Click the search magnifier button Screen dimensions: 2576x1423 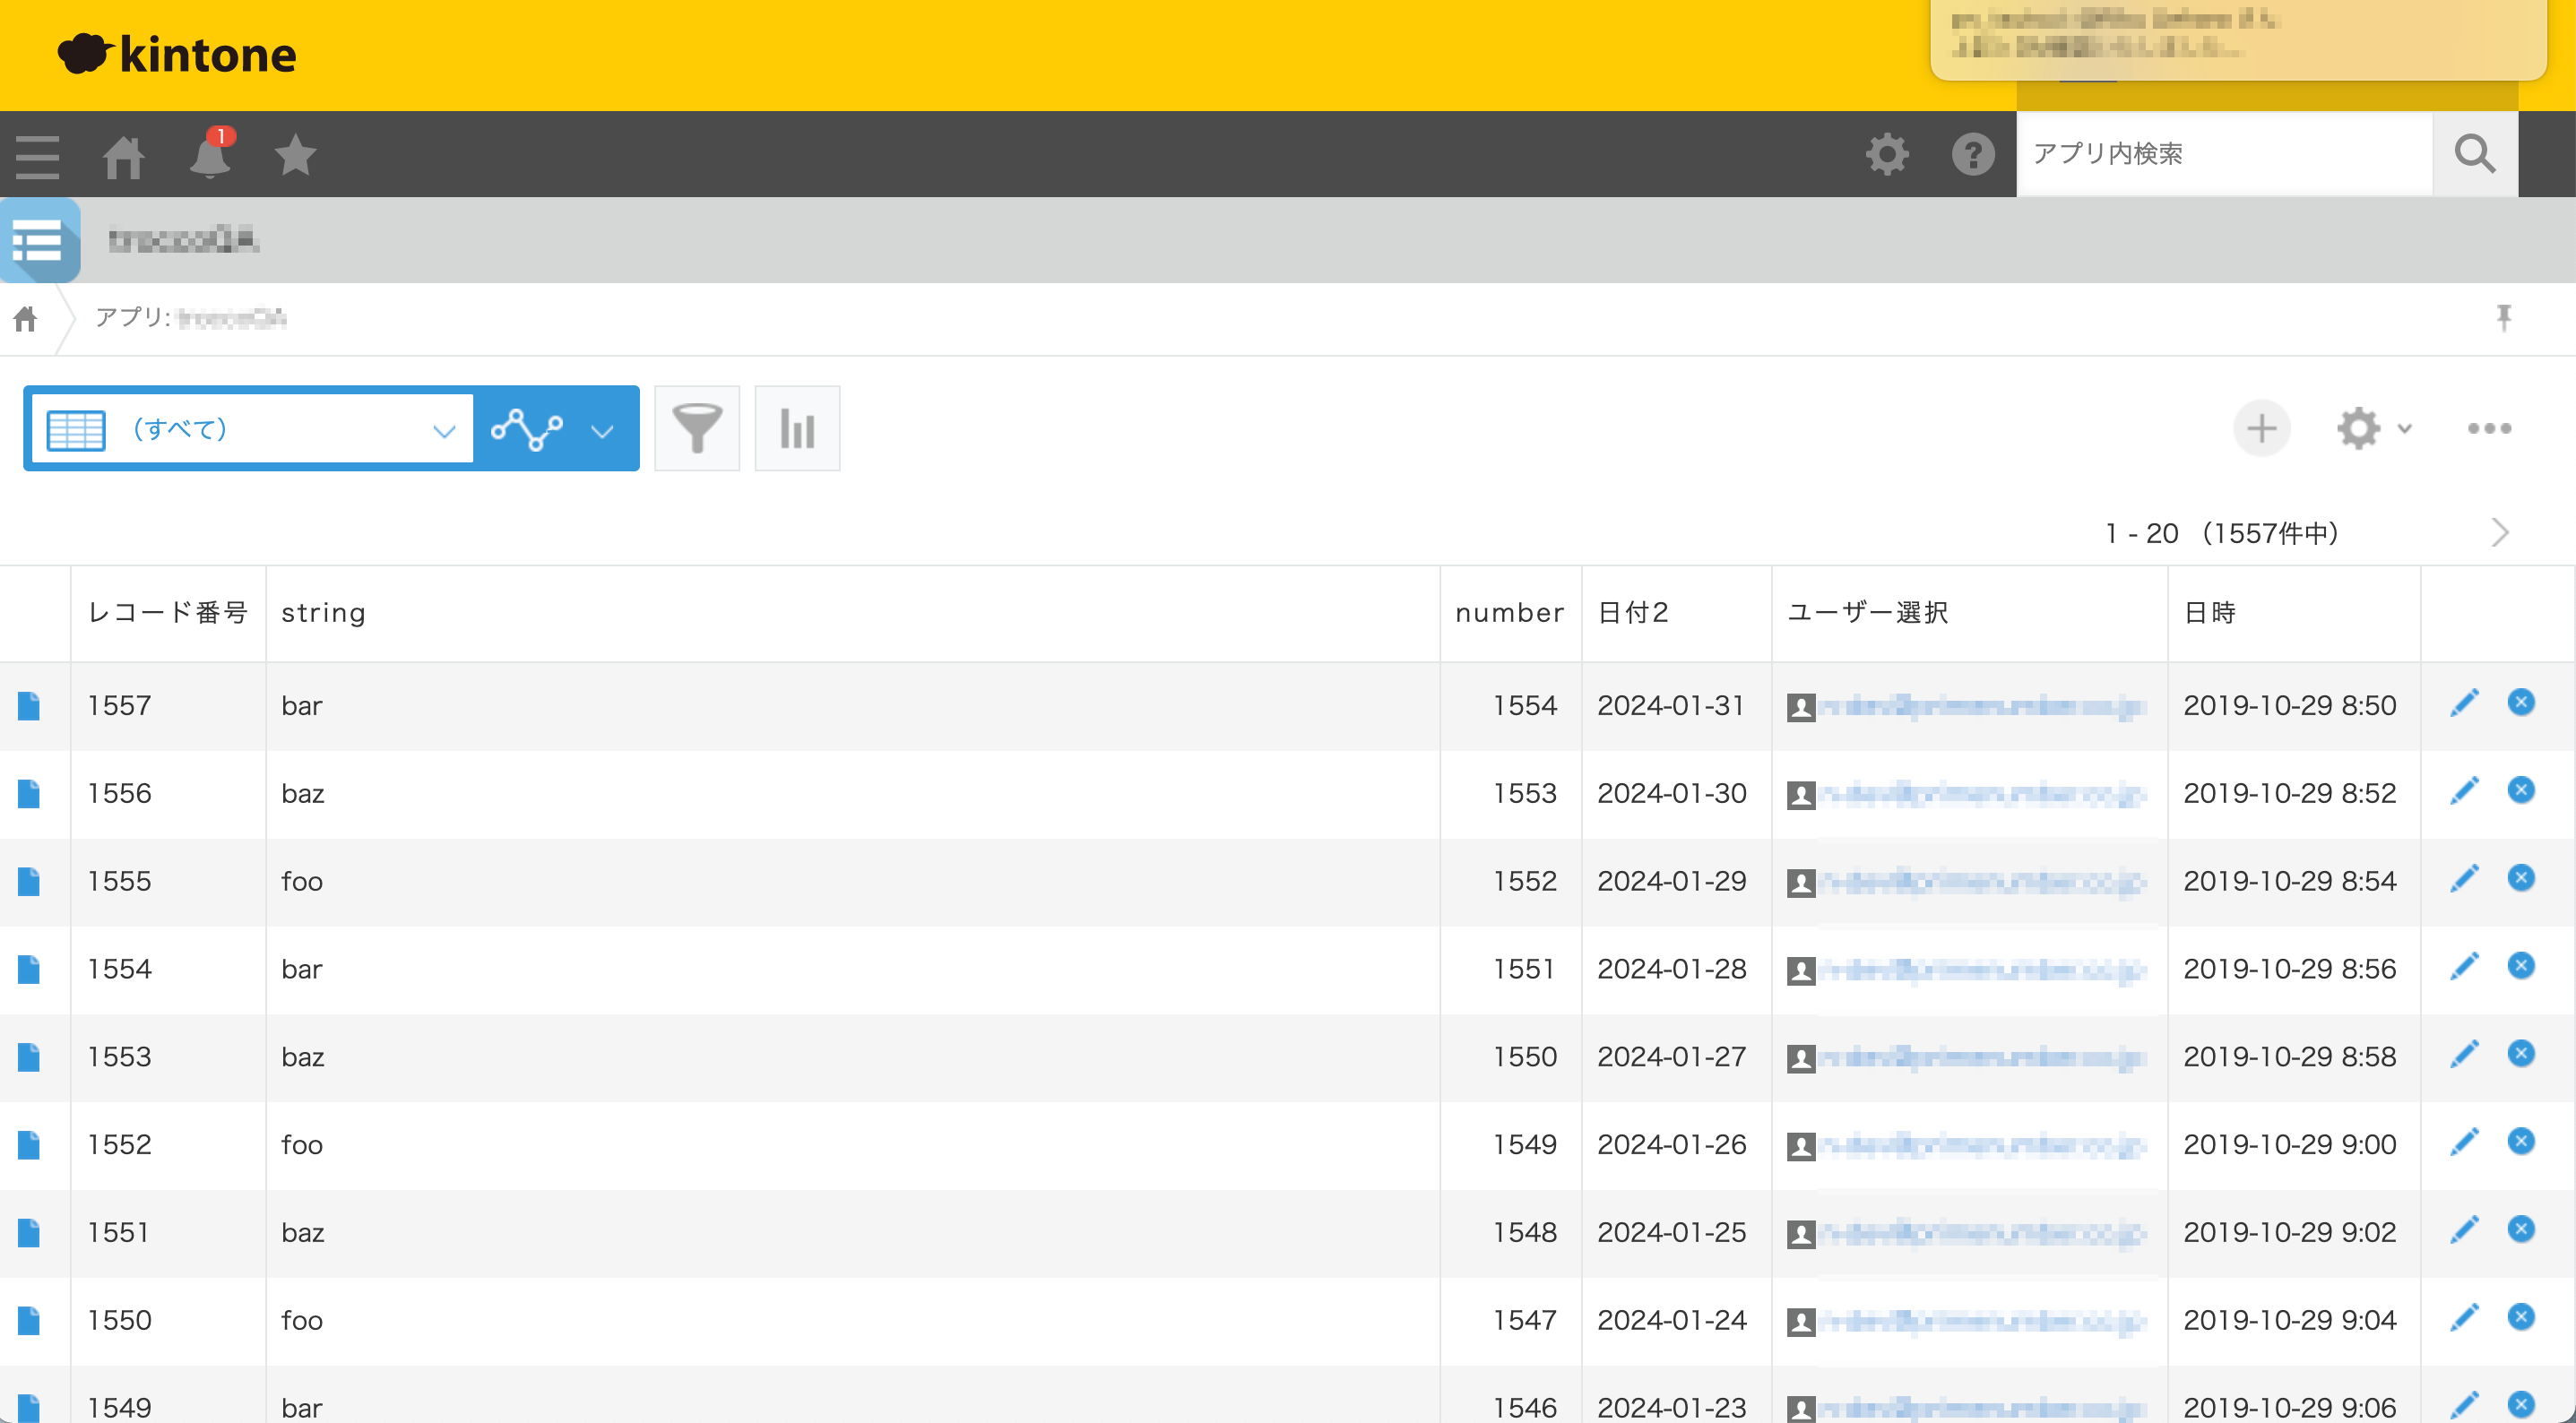tap(2474, 154)
